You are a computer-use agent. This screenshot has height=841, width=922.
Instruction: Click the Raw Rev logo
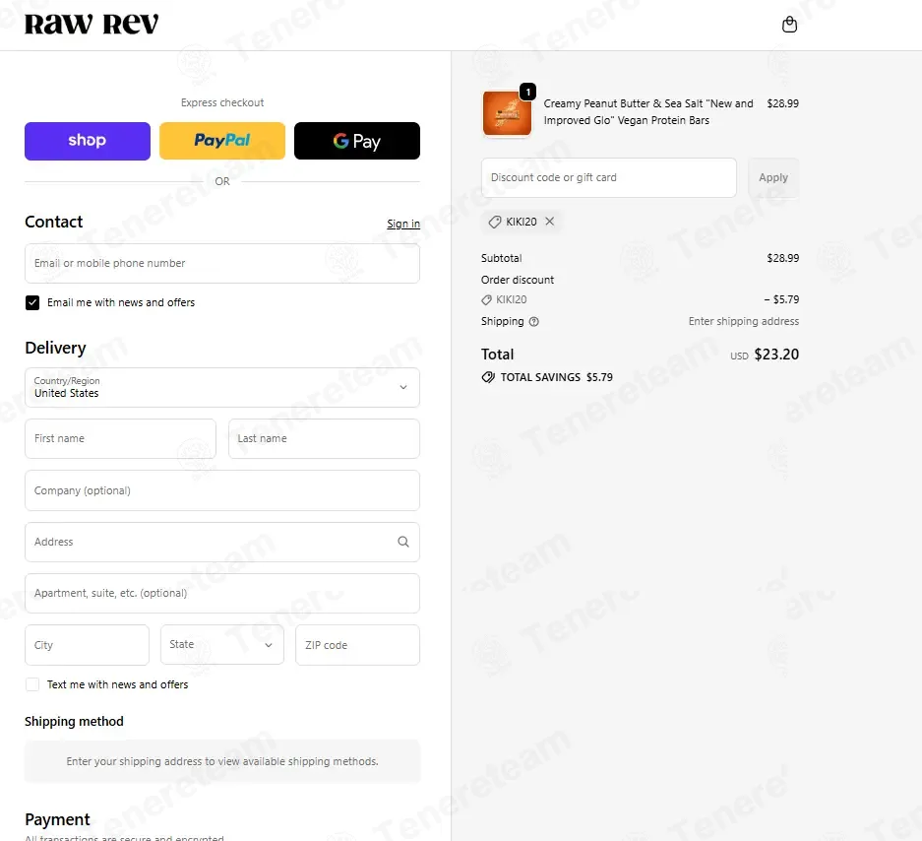click(92, 25)
